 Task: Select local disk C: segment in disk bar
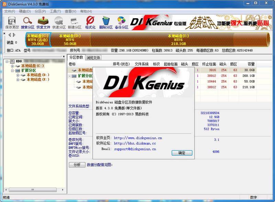pos(38,40)
